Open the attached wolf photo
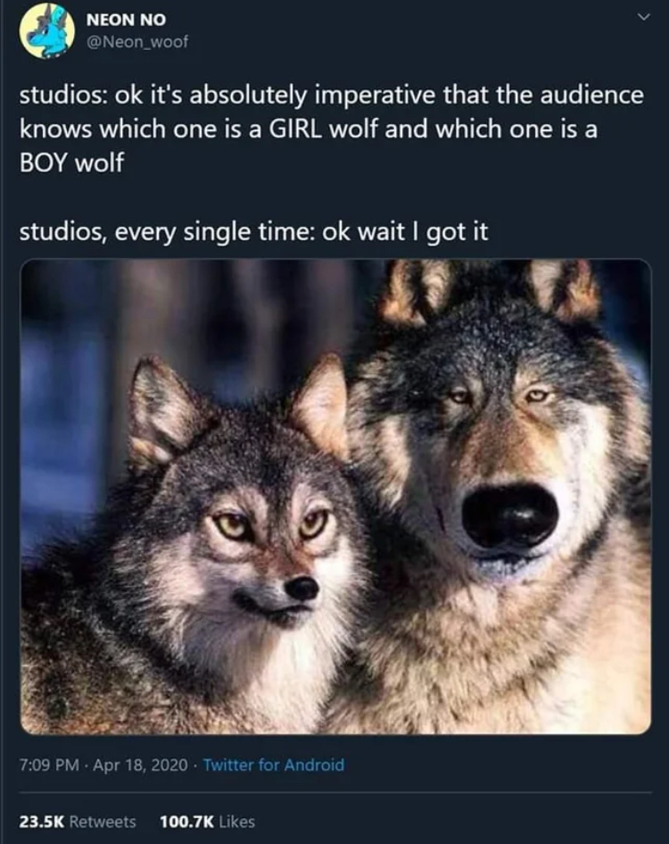 pos(335,497)
